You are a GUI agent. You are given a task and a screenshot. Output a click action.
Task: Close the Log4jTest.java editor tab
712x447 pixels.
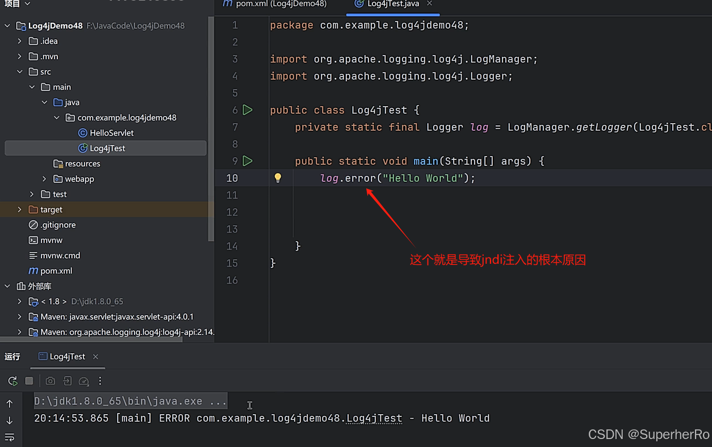(x=429, y=3)
